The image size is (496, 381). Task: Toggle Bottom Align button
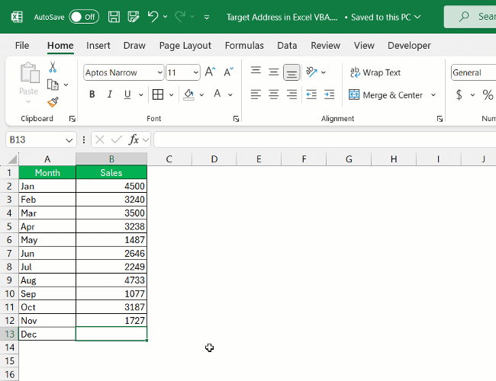point(291,72)
